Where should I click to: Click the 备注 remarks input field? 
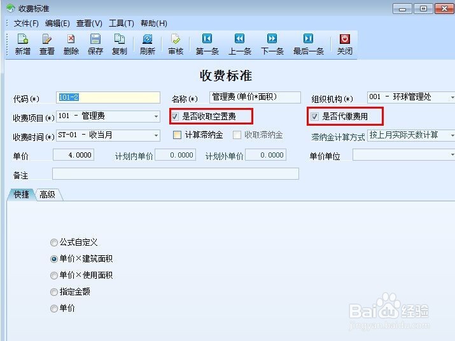point(176,174)
